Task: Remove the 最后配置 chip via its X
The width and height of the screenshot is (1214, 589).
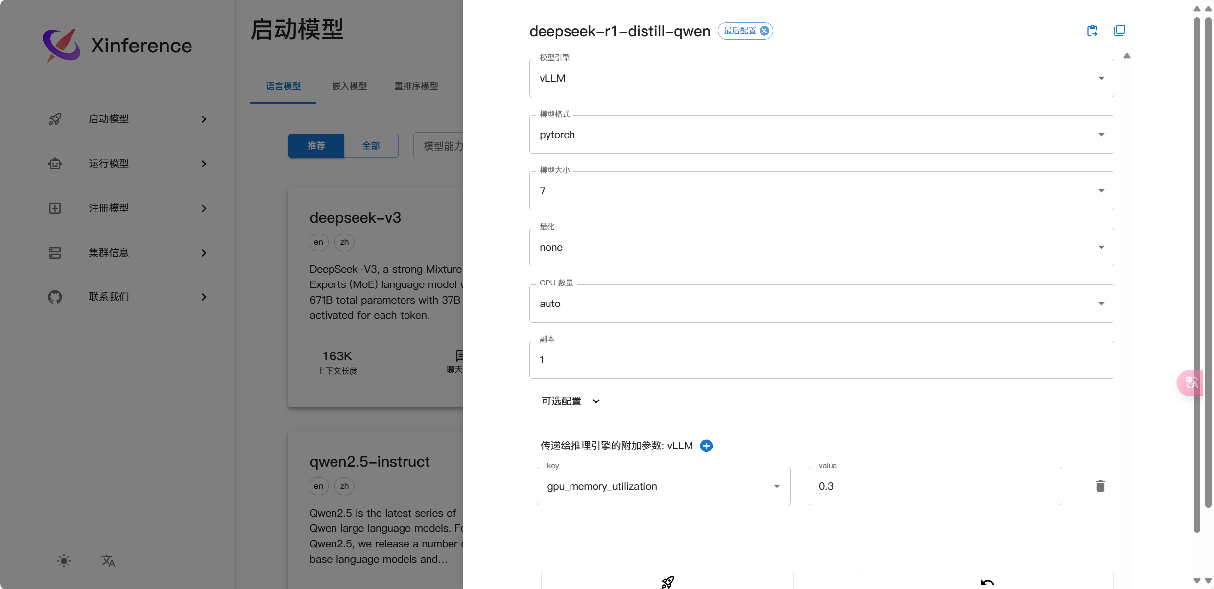Action: pyautogui.click(x=764, y=31)
